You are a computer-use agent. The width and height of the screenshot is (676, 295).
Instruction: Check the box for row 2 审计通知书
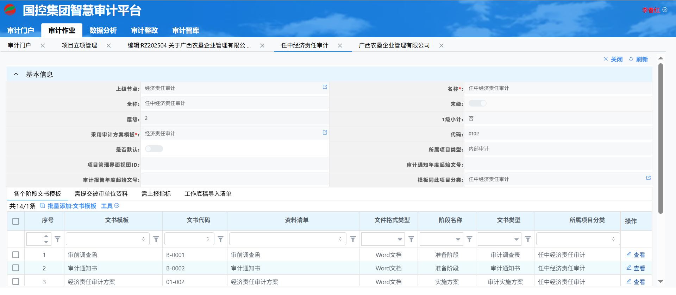16,268
